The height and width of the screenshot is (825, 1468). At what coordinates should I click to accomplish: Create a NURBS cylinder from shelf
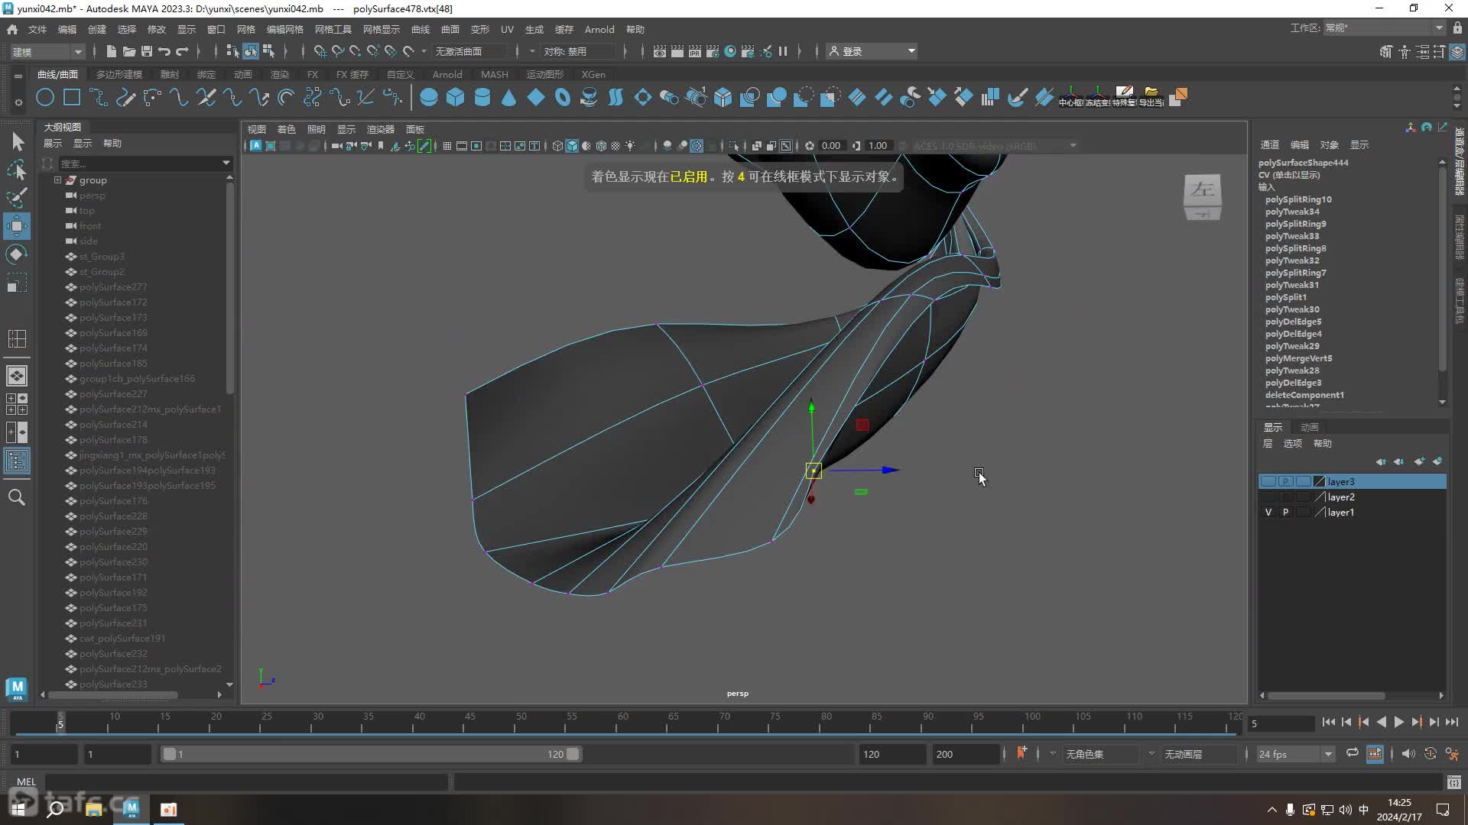pyautogui.click(x=482, y=98)
